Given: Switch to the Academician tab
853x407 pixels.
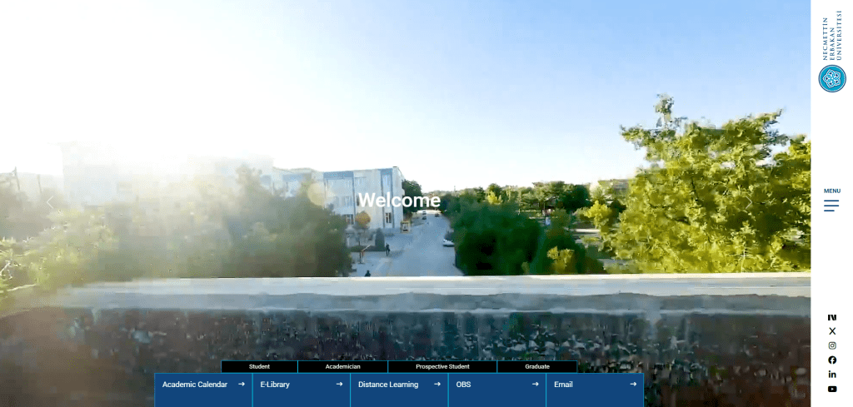Looking at the screenshot, I should coord(342,366).
